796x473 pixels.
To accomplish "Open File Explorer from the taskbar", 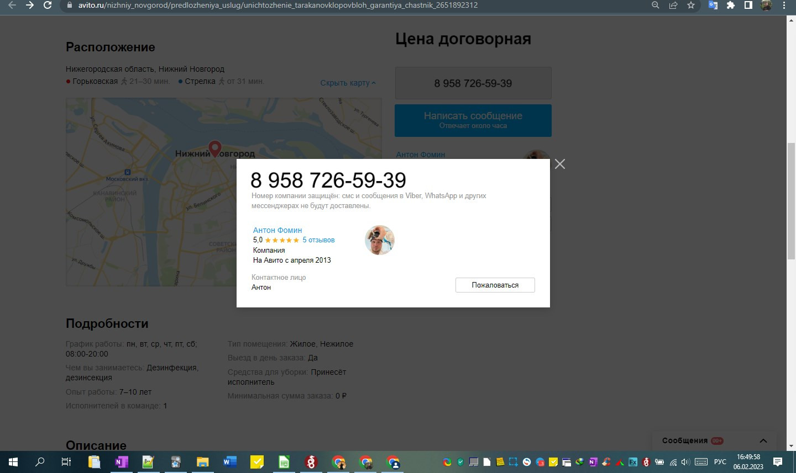I will click(203, 462).
